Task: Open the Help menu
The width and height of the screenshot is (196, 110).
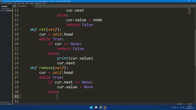Action: [x=44, y=3]
